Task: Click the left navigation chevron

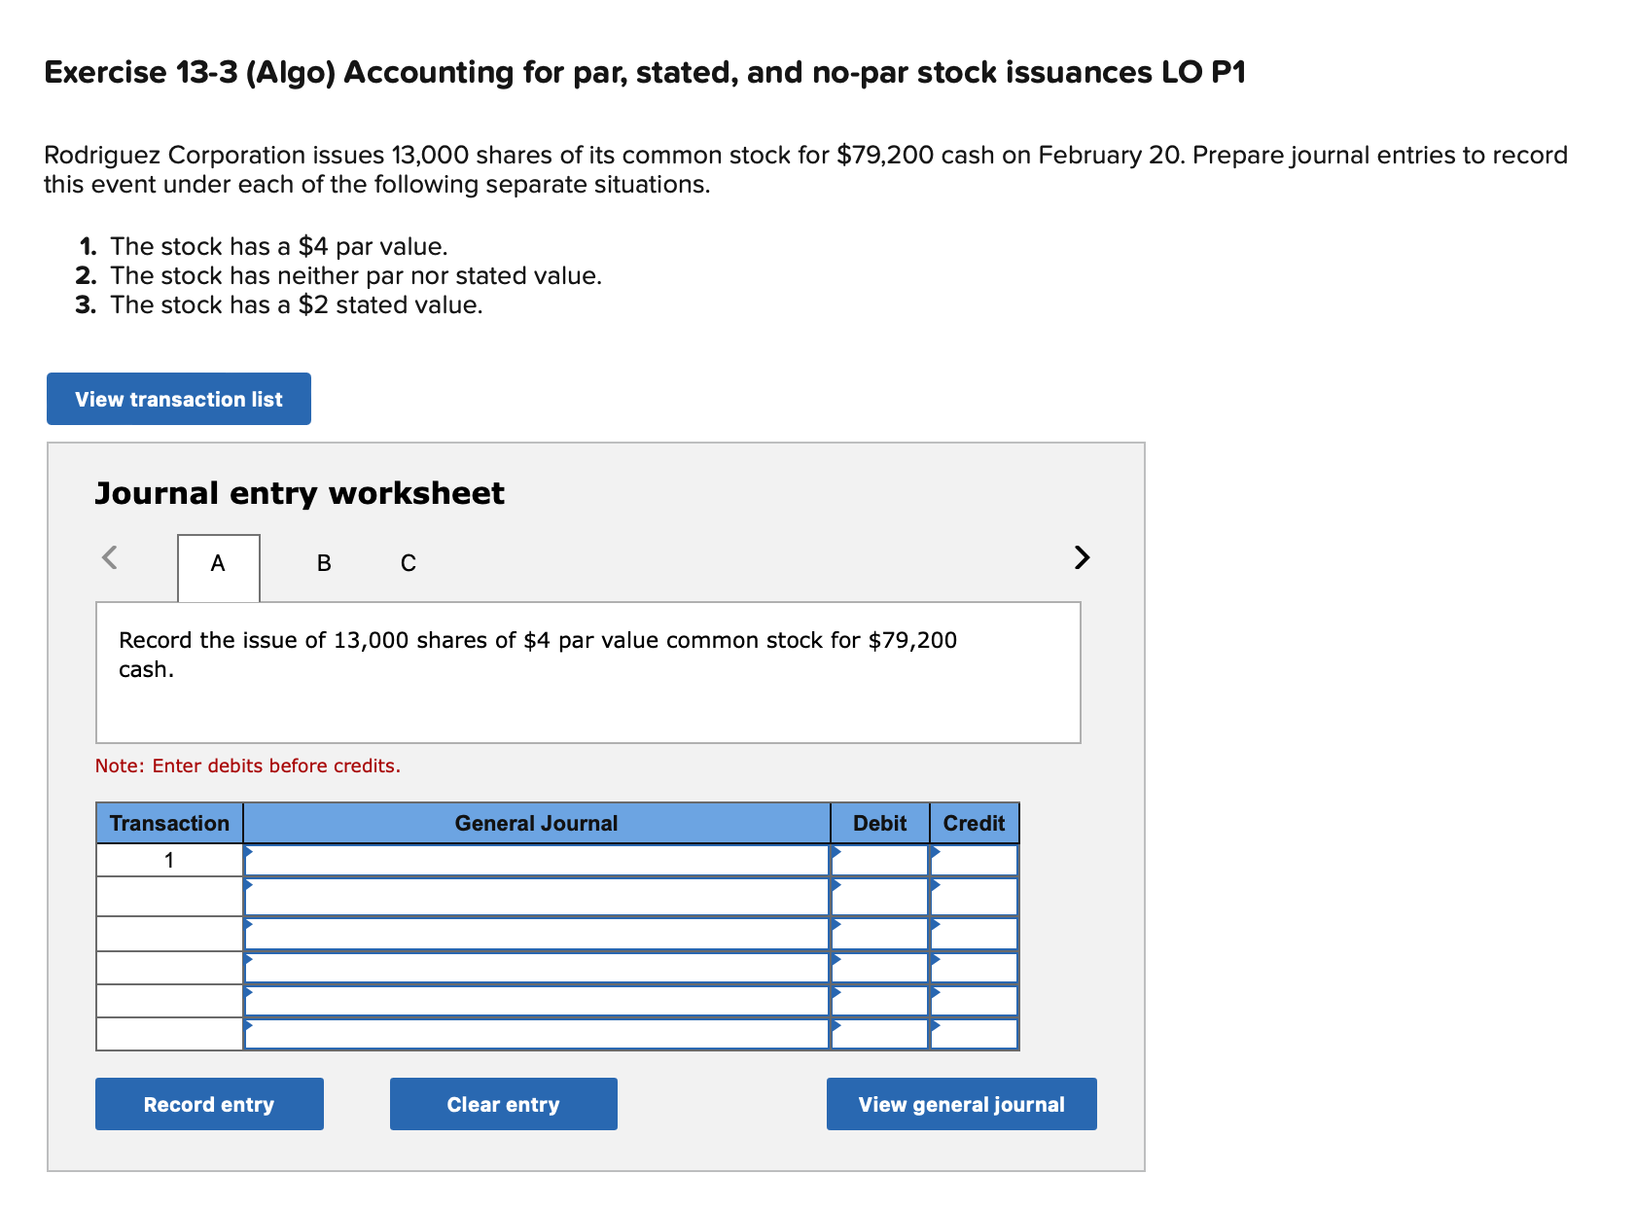Action: click(x=111, y=558)
